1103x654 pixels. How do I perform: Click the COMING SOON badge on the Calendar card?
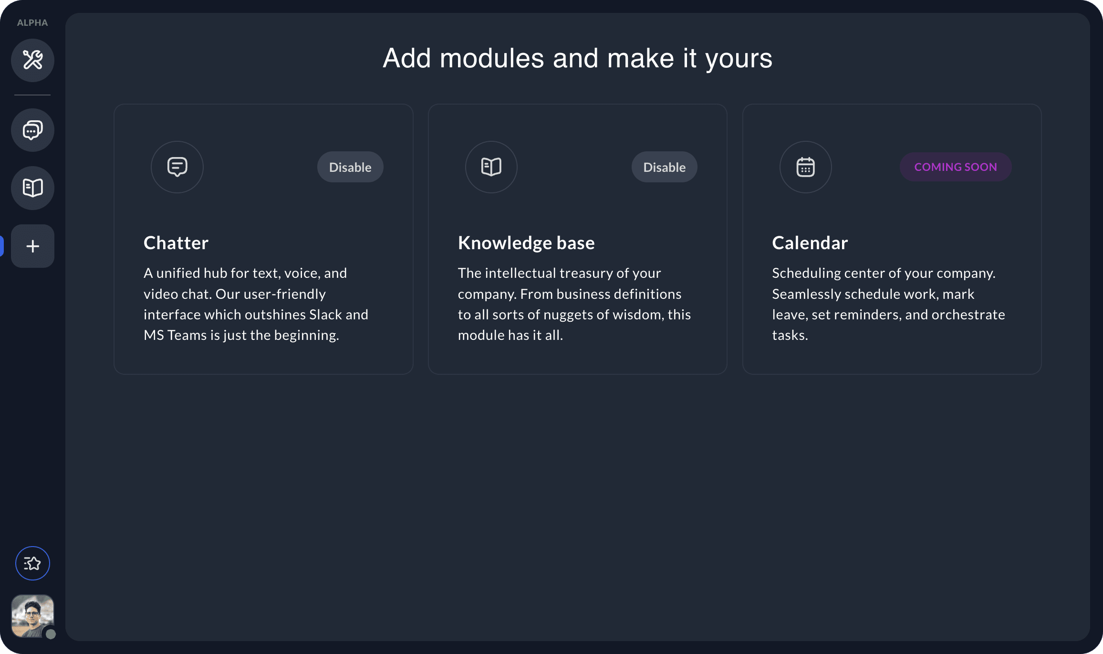click(955, 167)
